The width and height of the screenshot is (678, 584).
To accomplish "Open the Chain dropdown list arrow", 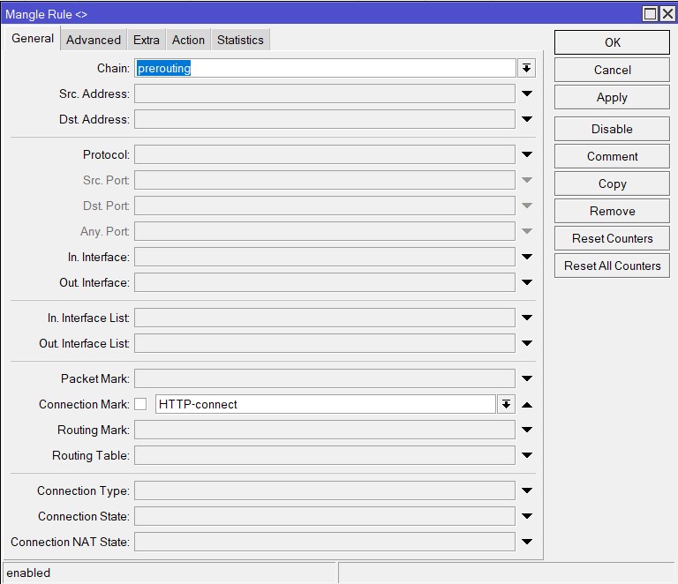I will (526, 68).
